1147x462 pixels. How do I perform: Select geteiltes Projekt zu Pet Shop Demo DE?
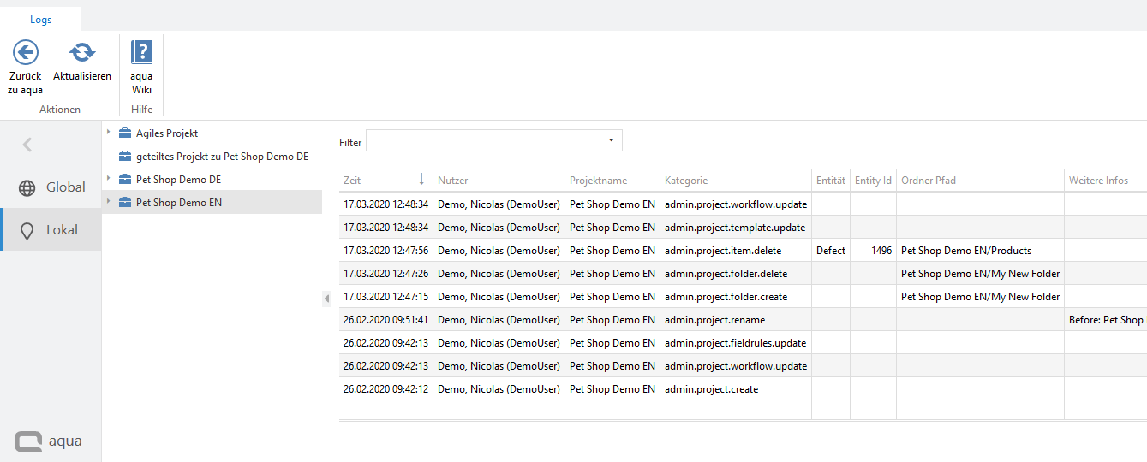[222, 157]
